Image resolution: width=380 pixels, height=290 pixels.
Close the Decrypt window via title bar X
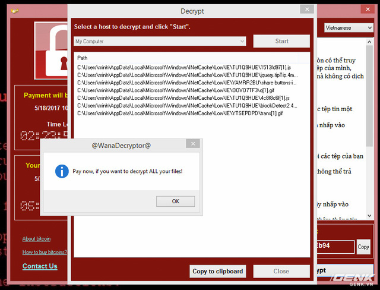pos(307,10)
